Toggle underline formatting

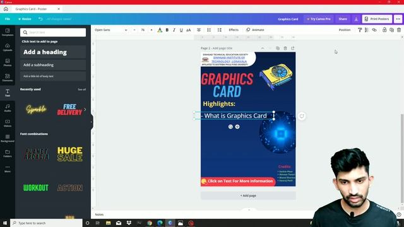[x=181, y=30]
